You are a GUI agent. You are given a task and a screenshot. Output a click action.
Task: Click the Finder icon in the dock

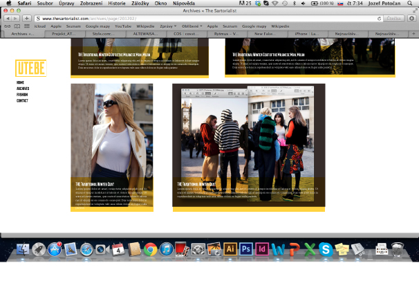click(x=23, y=249)
